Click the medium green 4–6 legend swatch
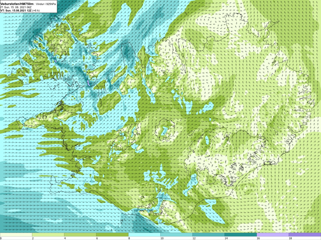Image resolution: width=321 pixels, height=240 pixels. (x=80, y=235)
